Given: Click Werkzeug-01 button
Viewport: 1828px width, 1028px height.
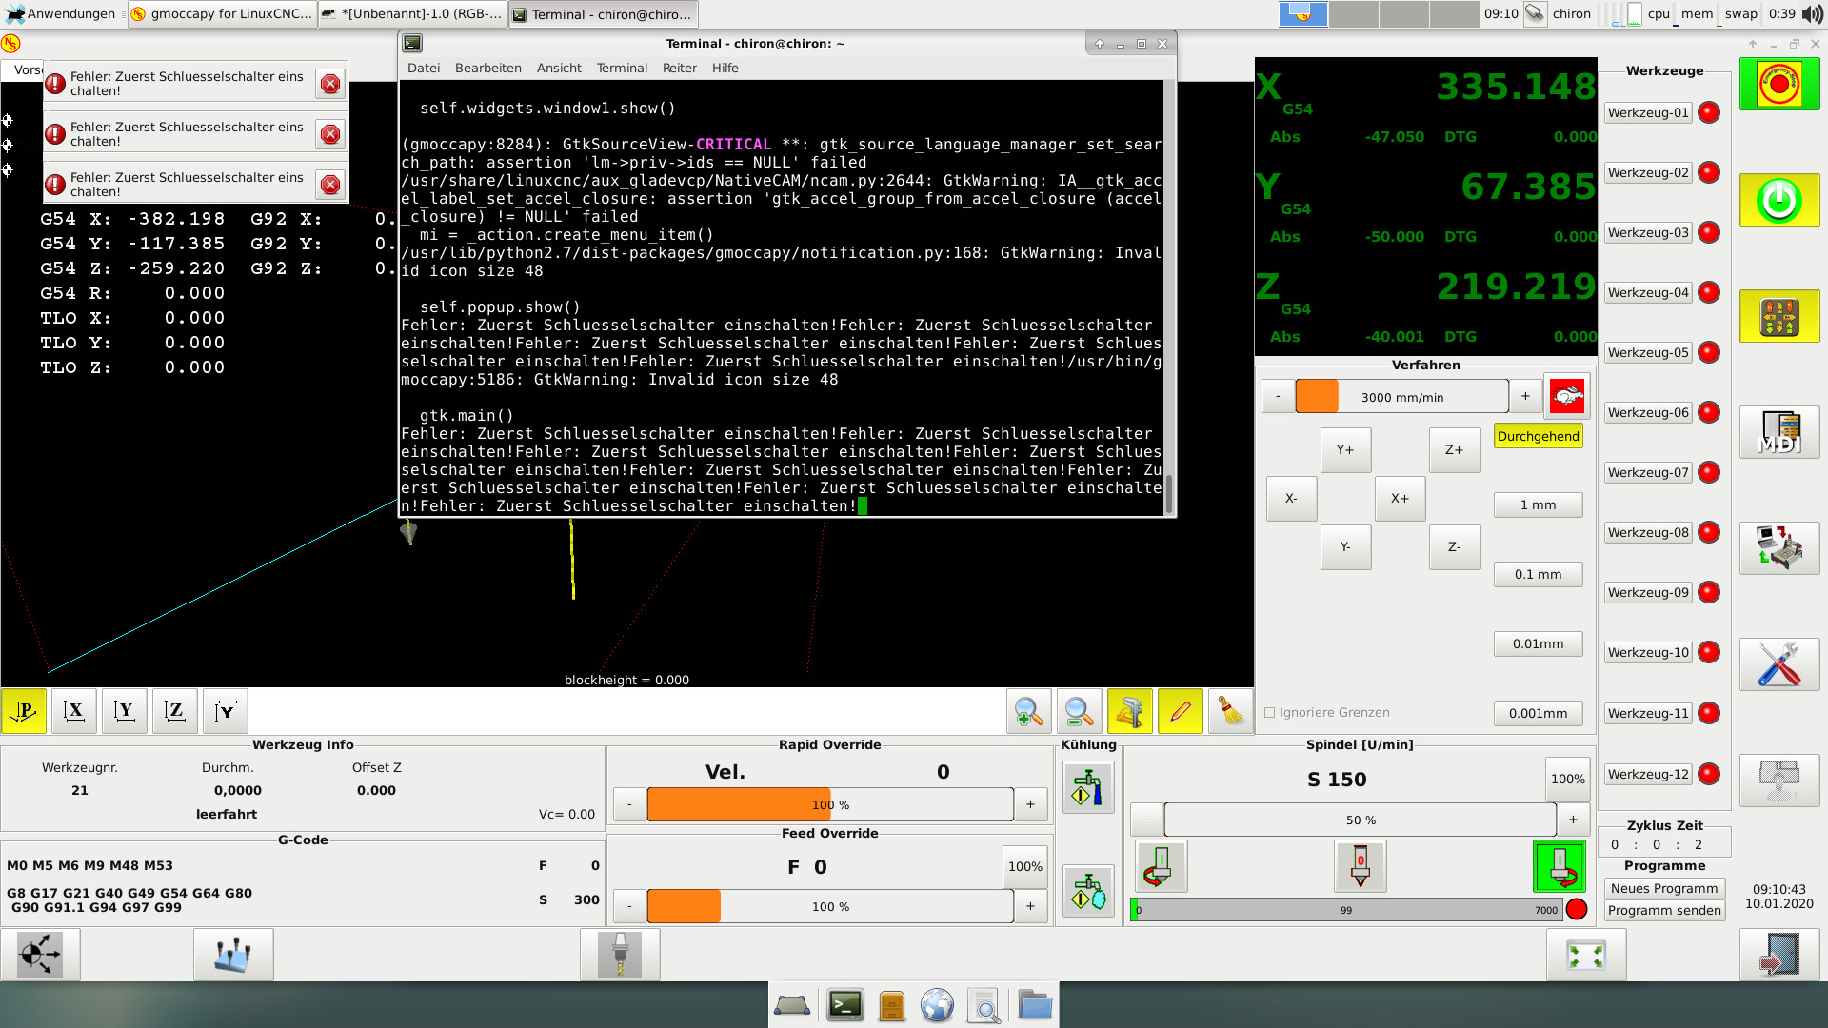Looking at the screenshot, I should [1648, 113].
